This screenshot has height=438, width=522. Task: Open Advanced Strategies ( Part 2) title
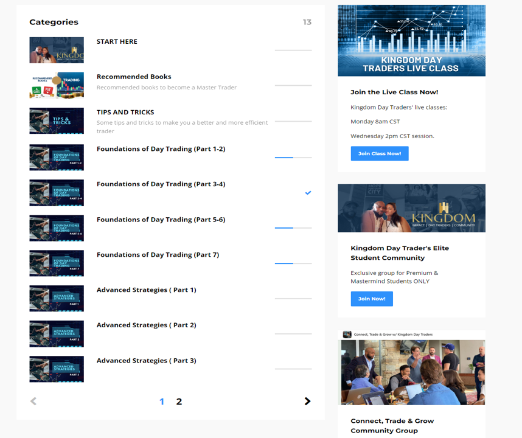(x=146, y=325)
